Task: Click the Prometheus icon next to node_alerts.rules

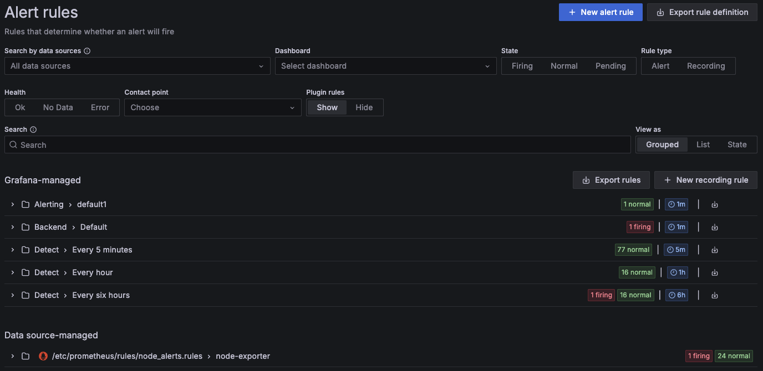Action: (43, 356)
